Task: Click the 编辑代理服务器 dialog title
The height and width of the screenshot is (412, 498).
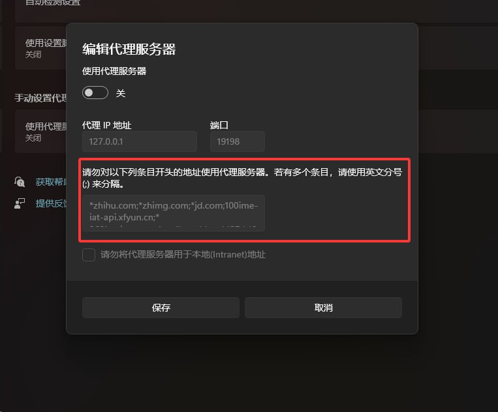Action: pos(129,49)
